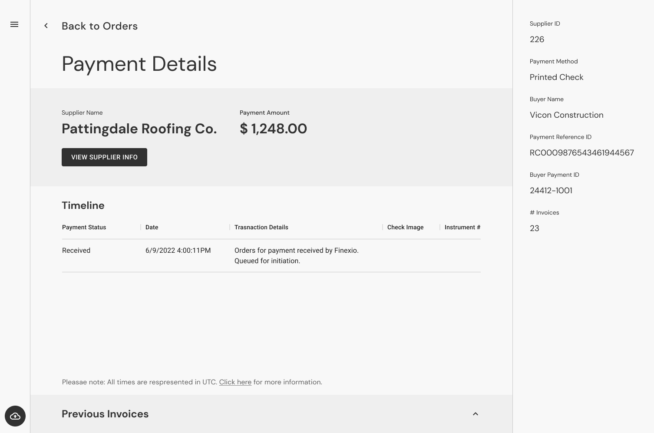Click the Payment Status column header
The image size is (654, 433).
(84, 227)
